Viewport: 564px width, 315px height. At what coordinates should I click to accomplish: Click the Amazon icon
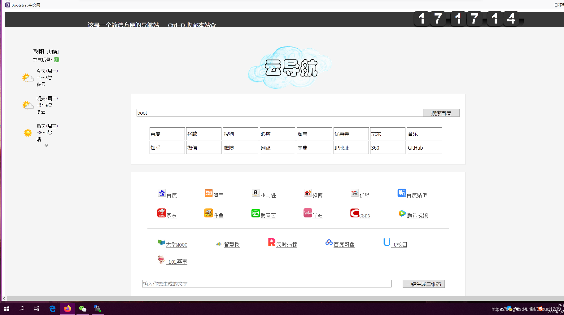(256, 193)
